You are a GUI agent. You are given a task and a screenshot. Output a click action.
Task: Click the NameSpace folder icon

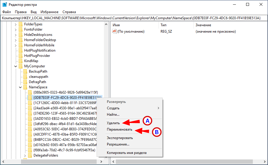[25, 87]
